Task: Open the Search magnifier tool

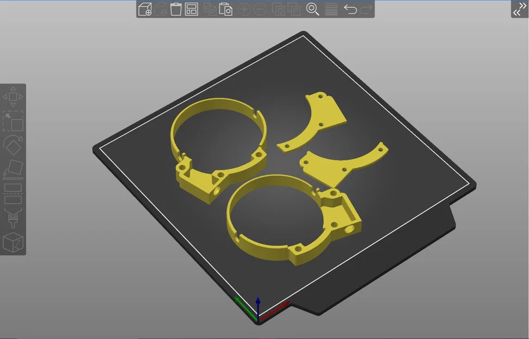Action: (312, 9)
